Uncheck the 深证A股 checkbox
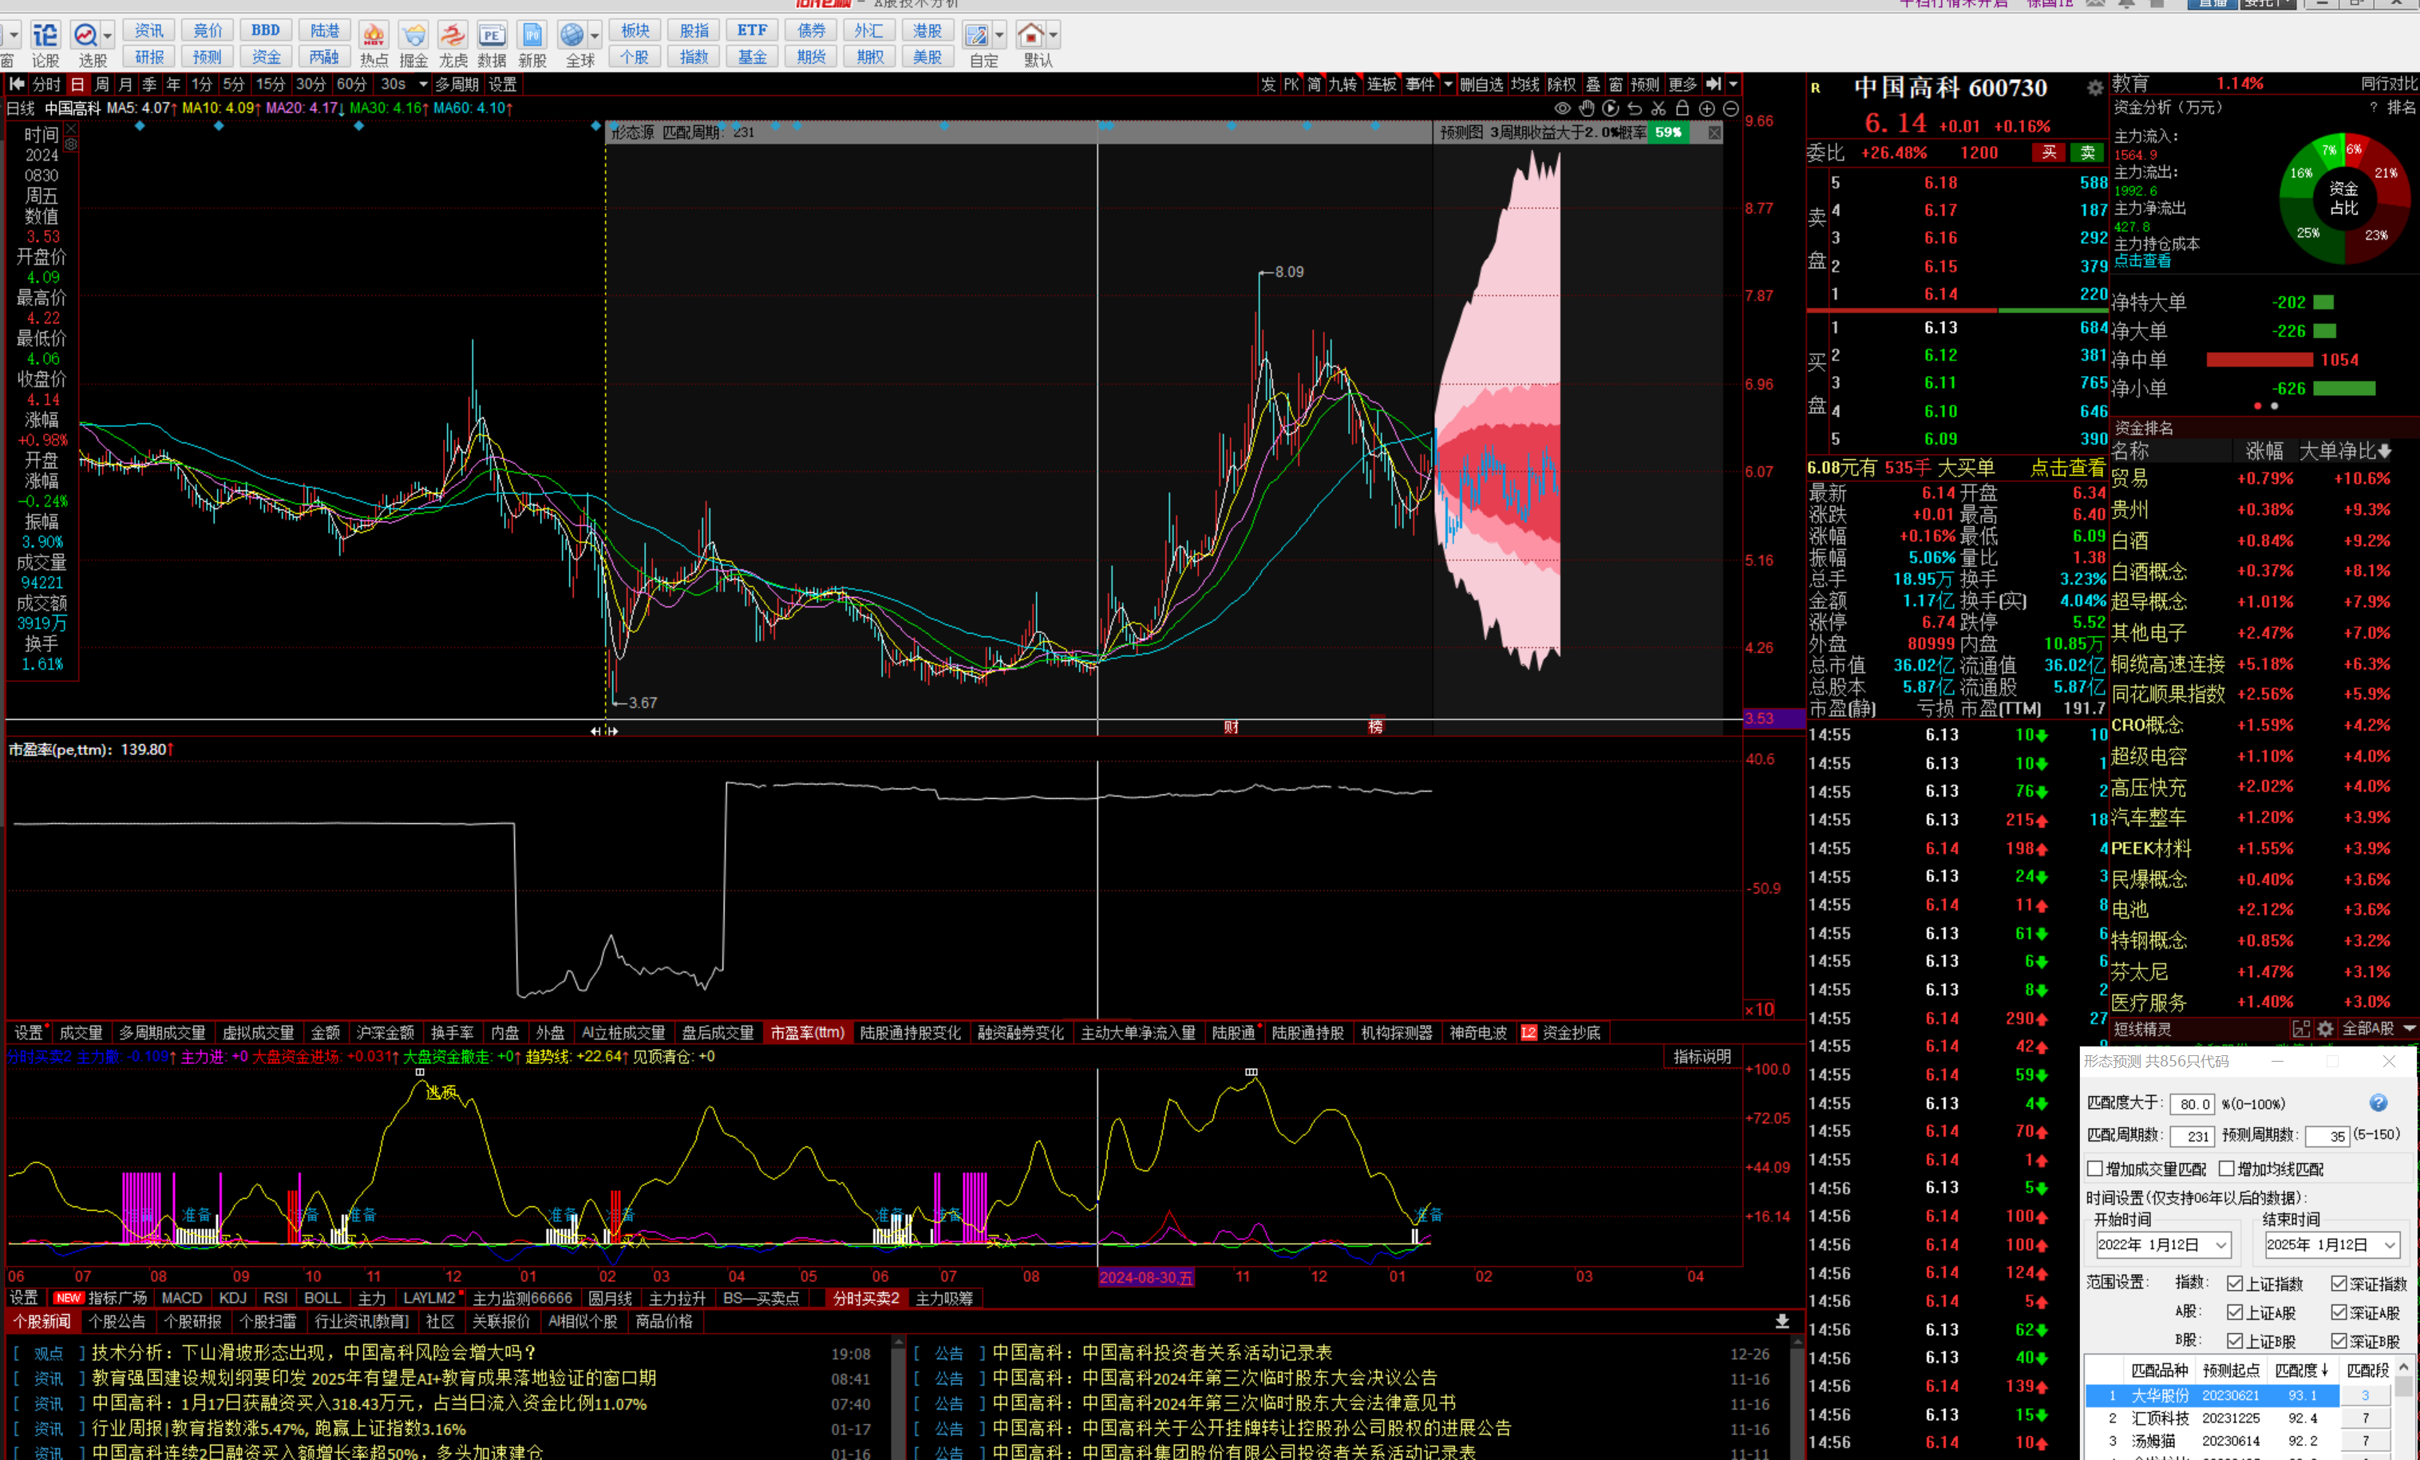Viewport: 2420px width, 1460px height. point(2339,1312)
